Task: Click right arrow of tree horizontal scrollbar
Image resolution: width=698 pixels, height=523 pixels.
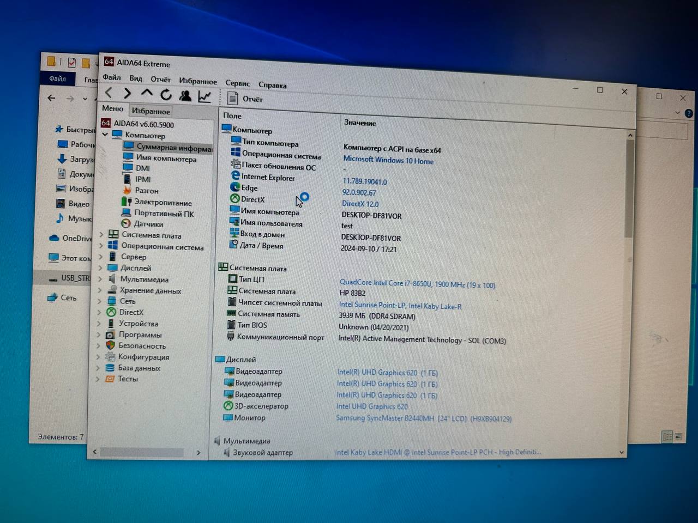Action: click(x=198, y=453)
